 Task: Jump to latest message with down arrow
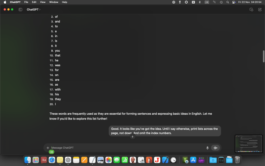pos(132,136)
